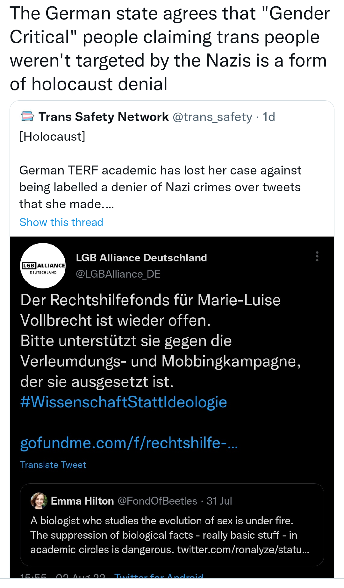Click the LGB Alliance Deutschland display name
This screenshot has width=344, height=588.
click(x=141, y=258)
